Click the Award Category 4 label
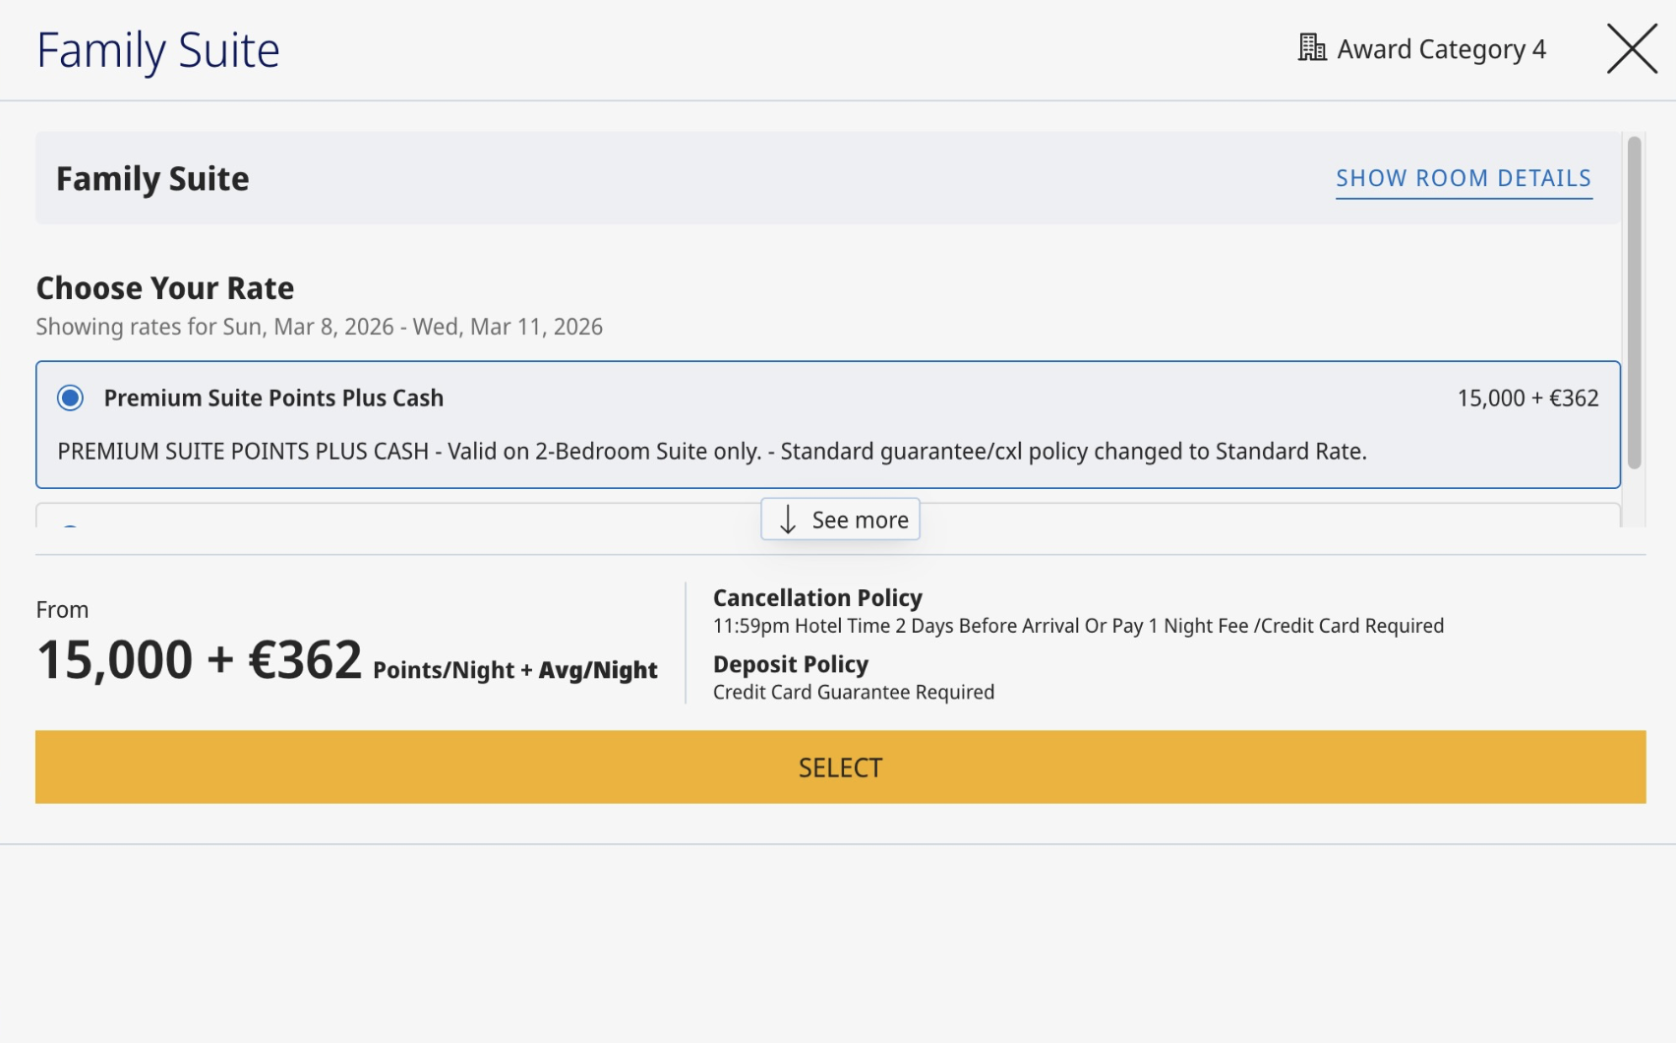This screenshot has height=1043, width=1676. pos(1441,49)
